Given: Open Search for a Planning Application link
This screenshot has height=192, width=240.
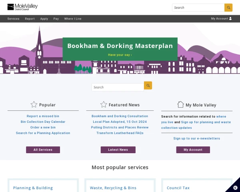Looking at the screenshot, I should coord(43,133).
